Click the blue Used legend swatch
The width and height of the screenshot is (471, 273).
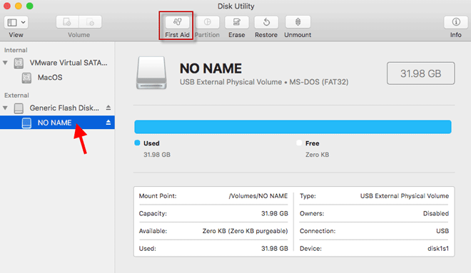(x=137, y=143)
